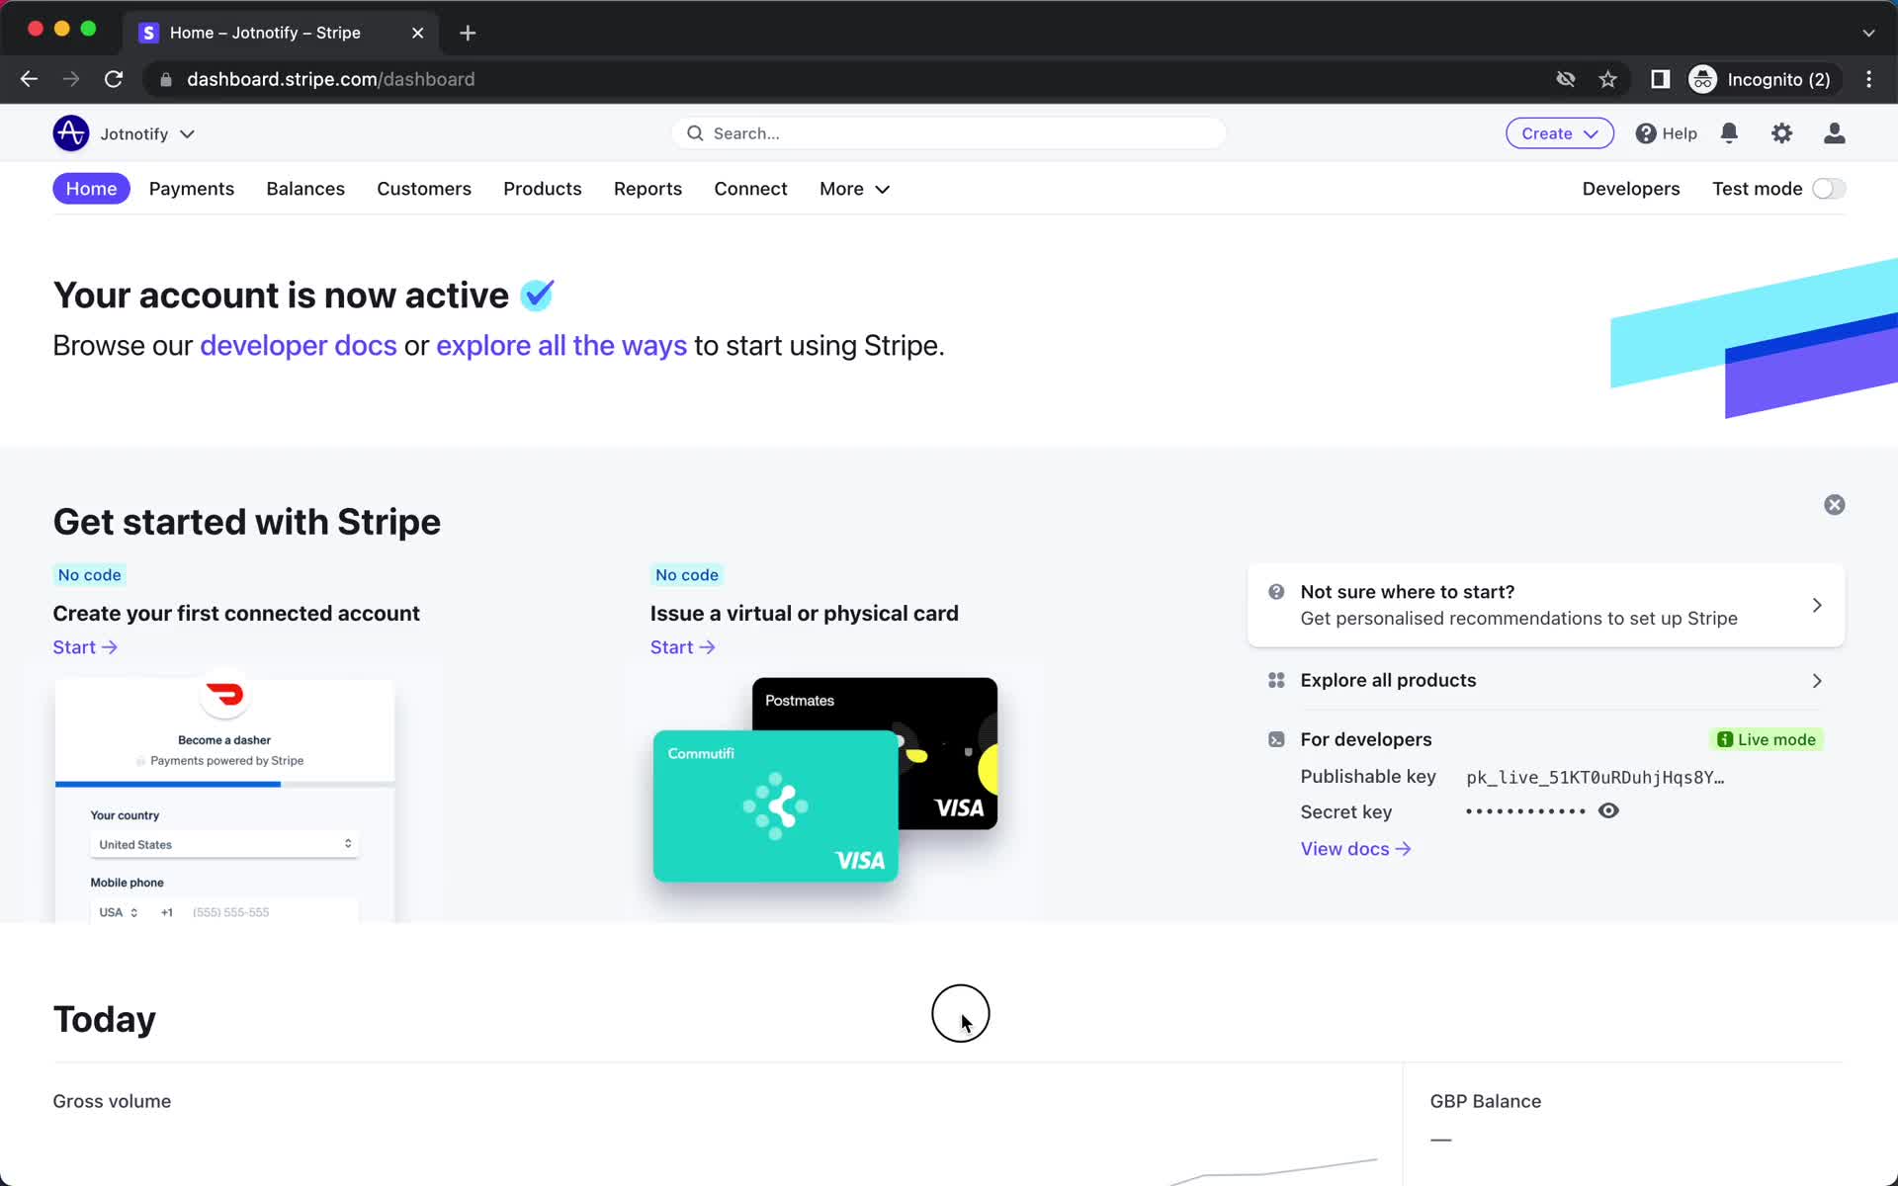Click the Jotnotify account avatar icon
Viewport: 1898px width, 1186px height.
71,133
